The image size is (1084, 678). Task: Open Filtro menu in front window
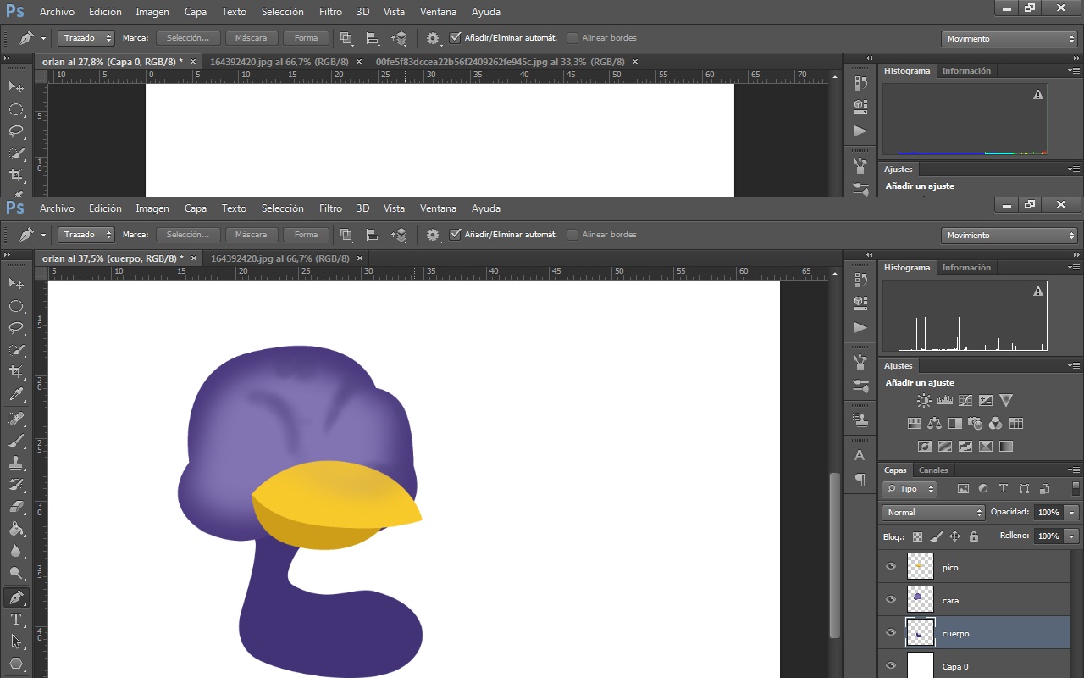[x=330, y=208]
